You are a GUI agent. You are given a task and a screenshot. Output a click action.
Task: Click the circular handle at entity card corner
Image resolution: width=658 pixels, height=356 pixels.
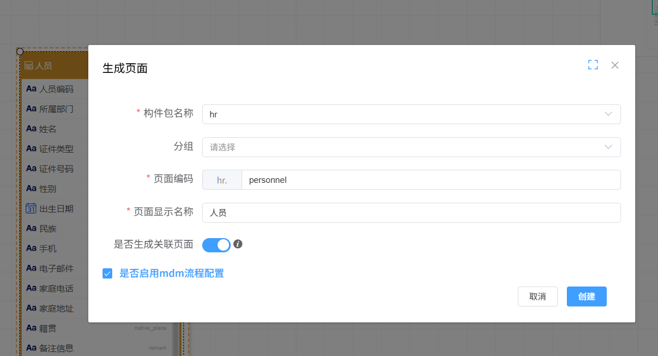tap(20, 52)
